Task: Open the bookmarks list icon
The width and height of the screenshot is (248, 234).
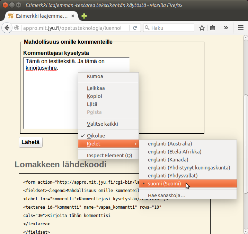Action: pyautogui.click(x=213, y=28)
